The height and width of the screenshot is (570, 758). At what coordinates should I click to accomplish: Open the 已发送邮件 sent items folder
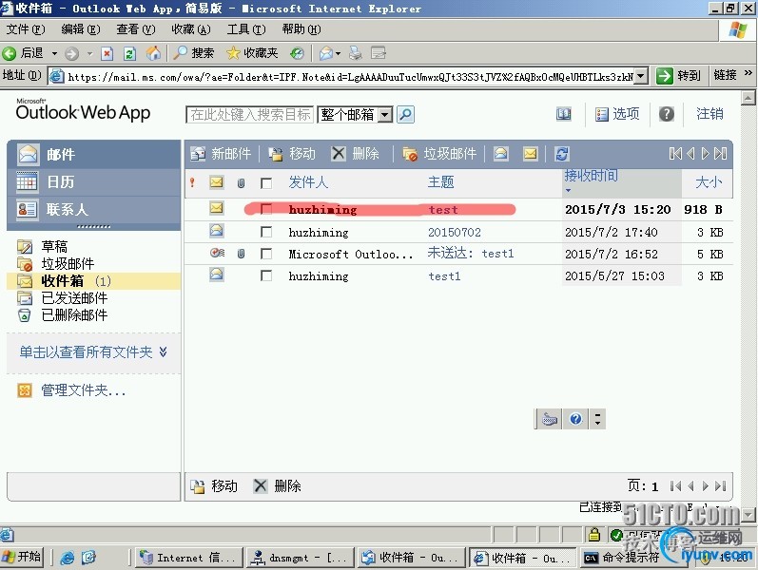click(74, 297)
